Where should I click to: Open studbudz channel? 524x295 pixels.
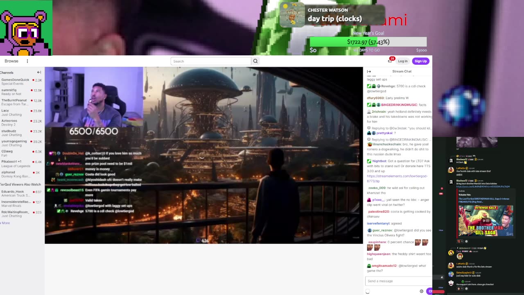click(x=21, y=133)
